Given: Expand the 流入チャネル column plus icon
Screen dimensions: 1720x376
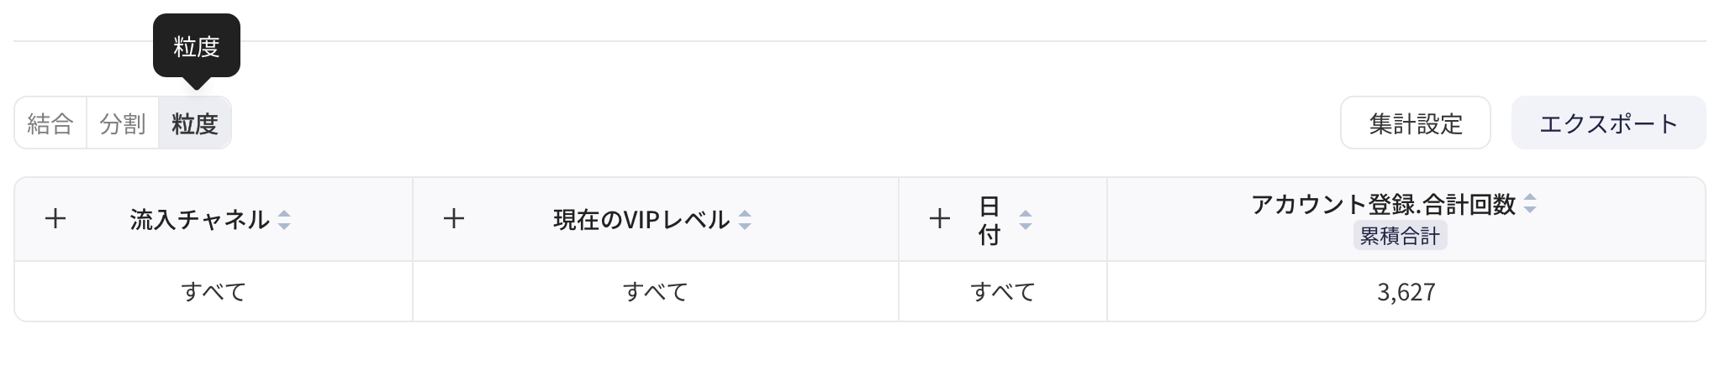Looking at the screenshot, I should pyautogui.click(x=55, y=219).
